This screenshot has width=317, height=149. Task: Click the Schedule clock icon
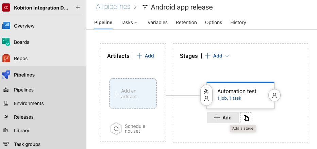click(x=116, y=129)
